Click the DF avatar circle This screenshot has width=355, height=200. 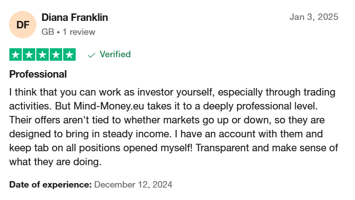click(23, 24)
